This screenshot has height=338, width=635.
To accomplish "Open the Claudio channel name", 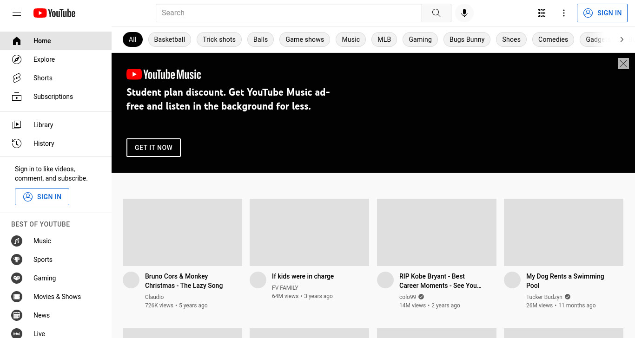I will pos(154,297).
